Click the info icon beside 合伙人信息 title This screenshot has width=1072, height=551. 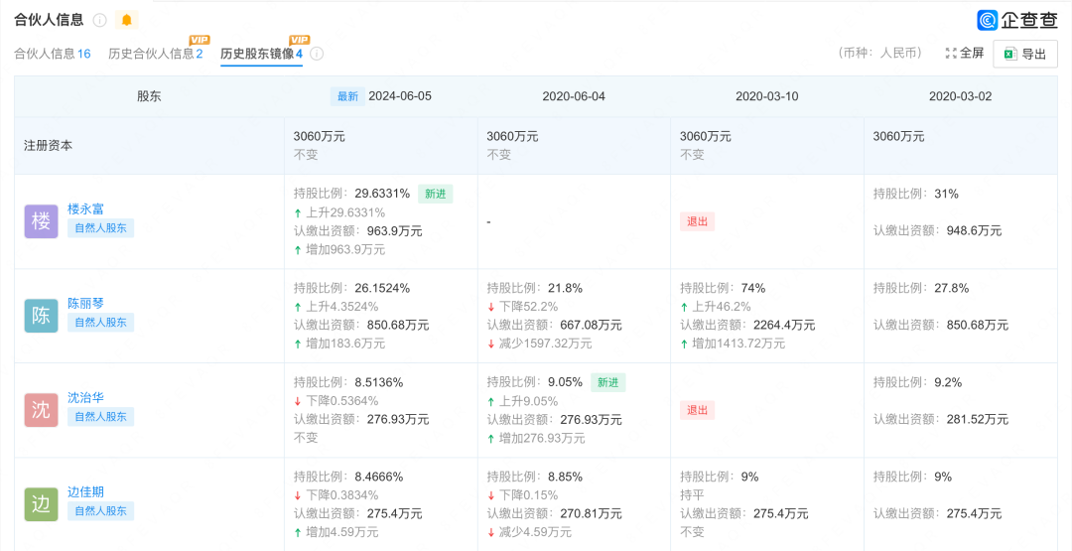tap(99, 20)
